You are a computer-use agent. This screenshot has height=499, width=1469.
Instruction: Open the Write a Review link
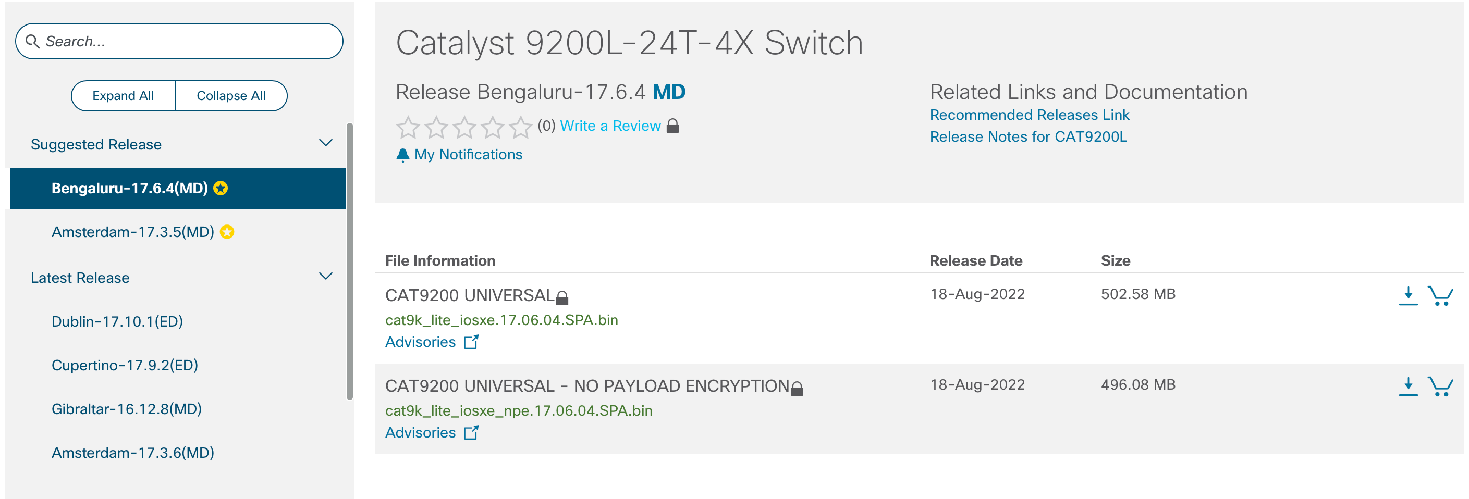[610, 126]
